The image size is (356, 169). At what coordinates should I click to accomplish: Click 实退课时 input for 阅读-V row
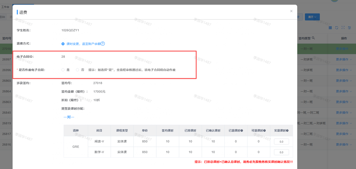coord(281,142)
